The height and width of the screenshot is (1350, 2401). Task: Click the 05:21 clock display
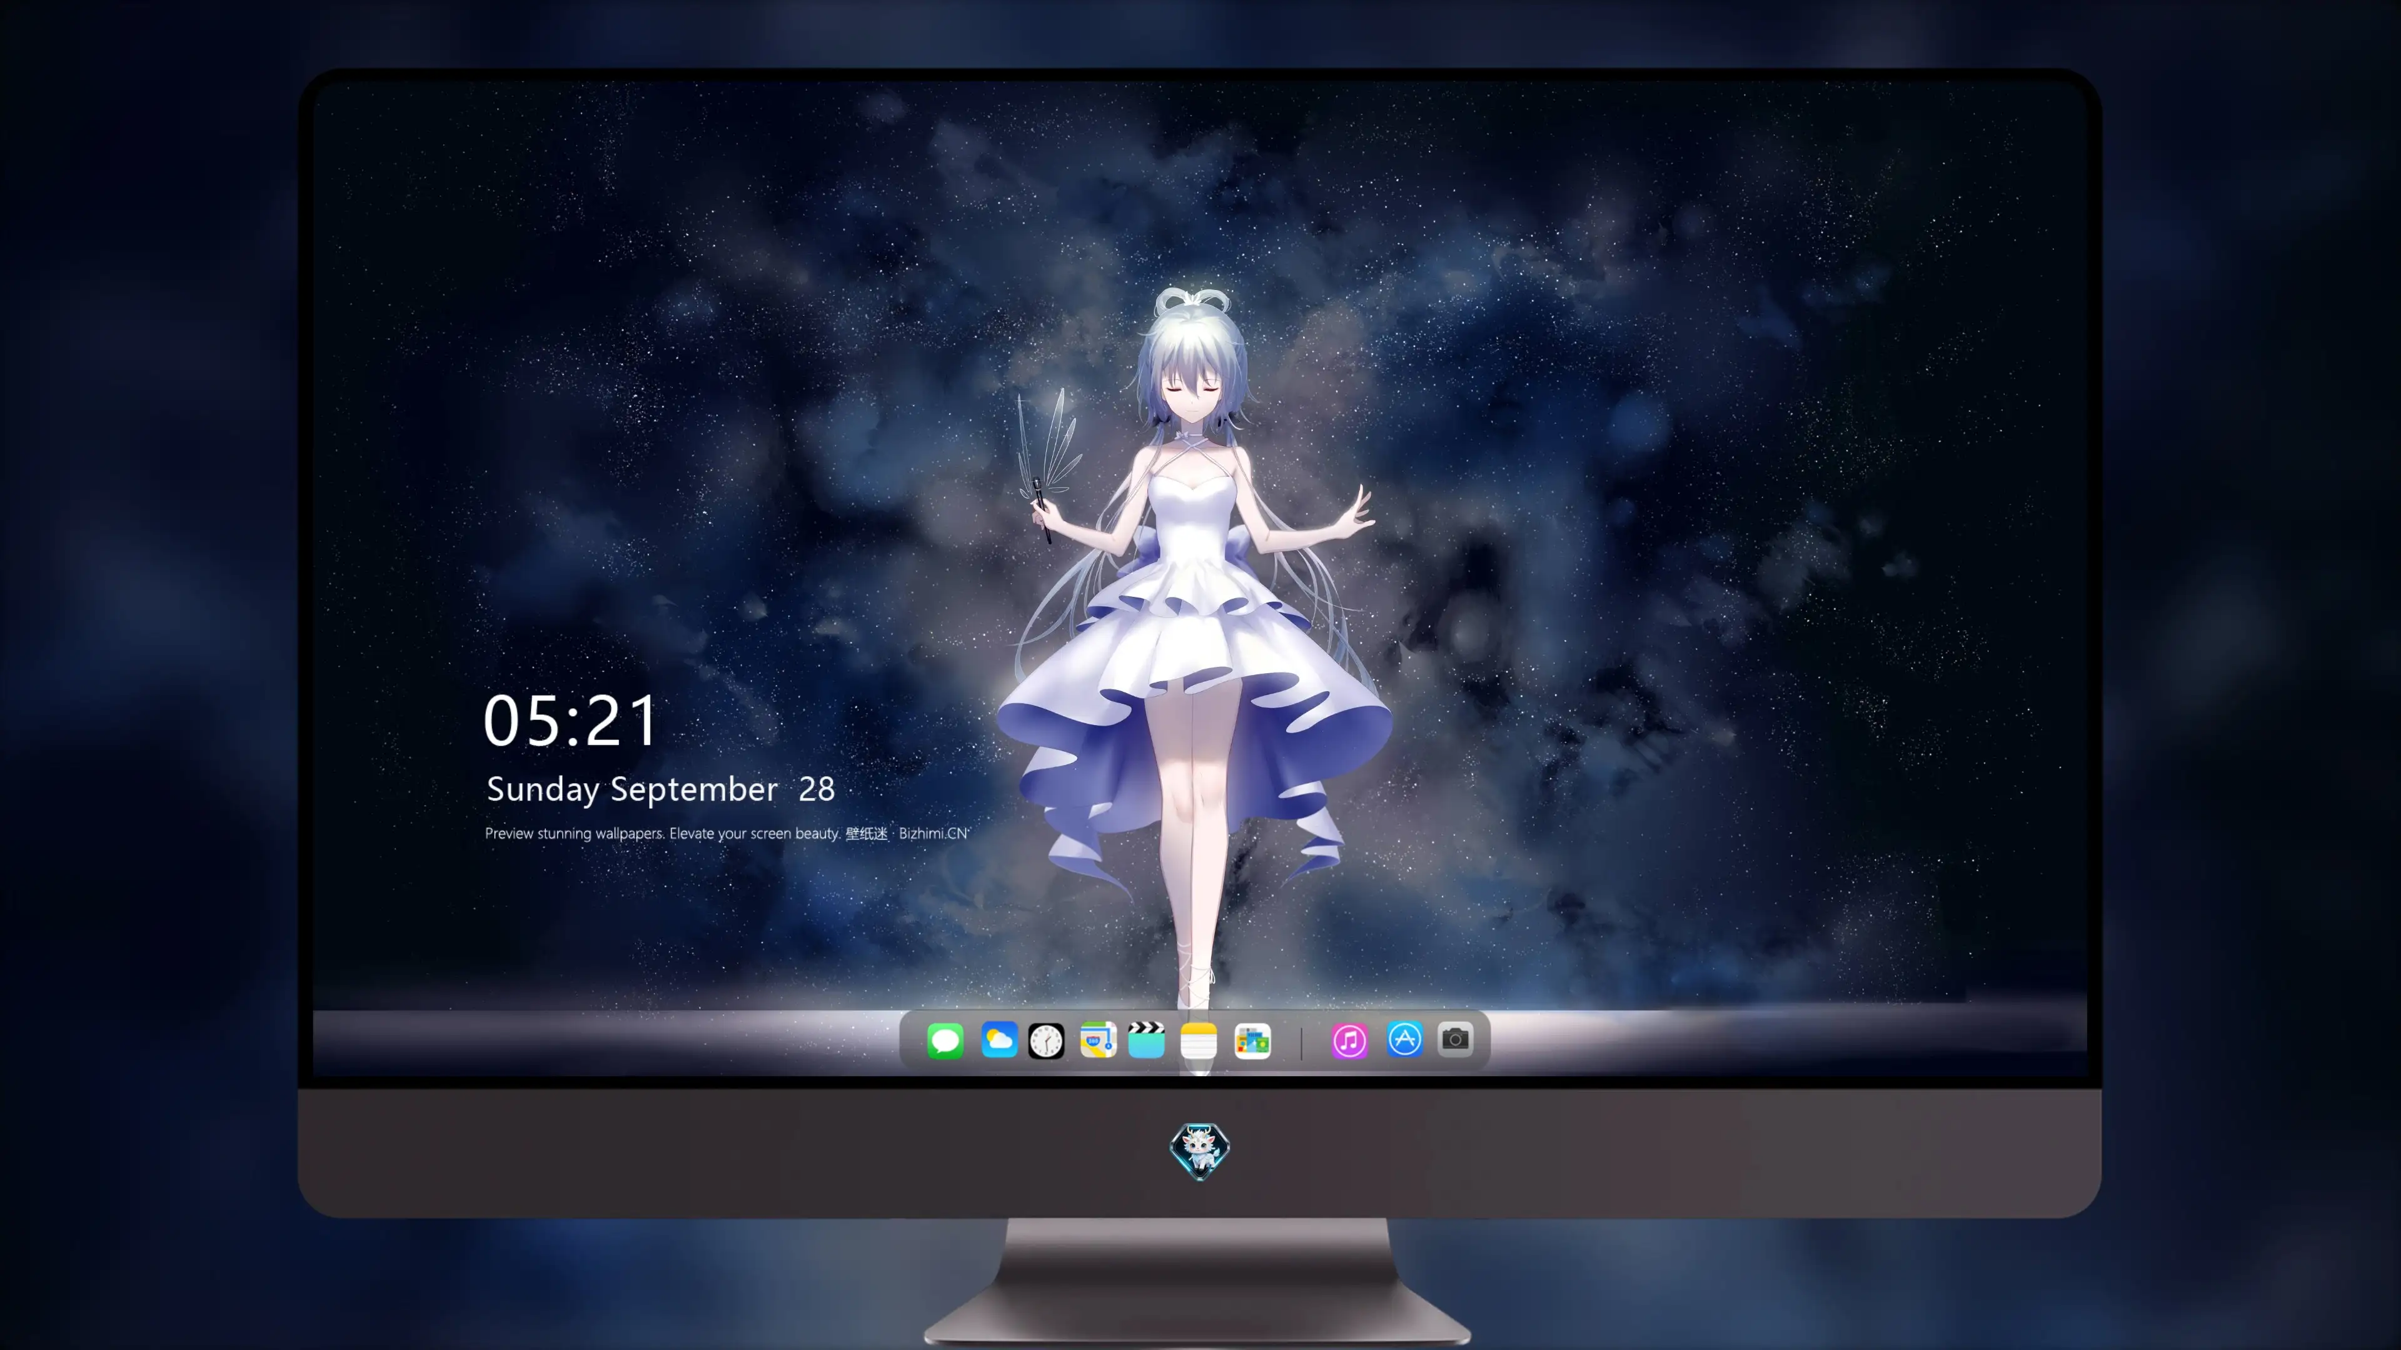coord(570,720)
